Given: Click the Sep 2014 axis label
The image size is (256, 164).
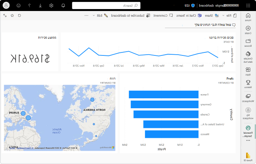Looking at the screenshot, I should tap(98, 66).
